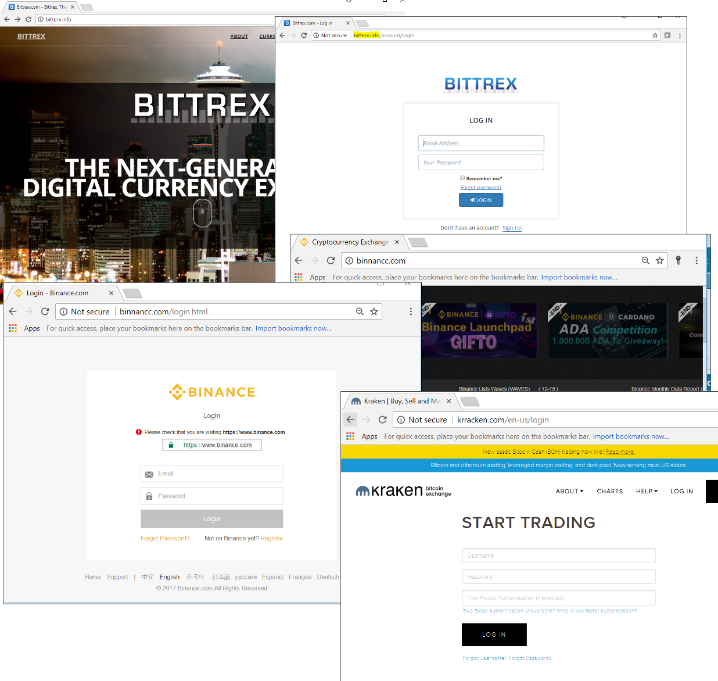
Task: Open CHARTS in the Kraken navigation
Action: pos(610,491)
